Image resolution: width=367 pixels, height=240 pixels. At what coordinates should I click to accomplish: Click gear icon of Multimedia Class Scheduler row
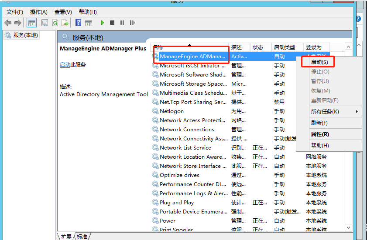pos(155,93)
